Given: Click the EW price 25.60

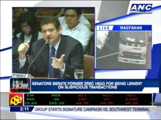Looking at the screenshot, I should tap(31, 103).
